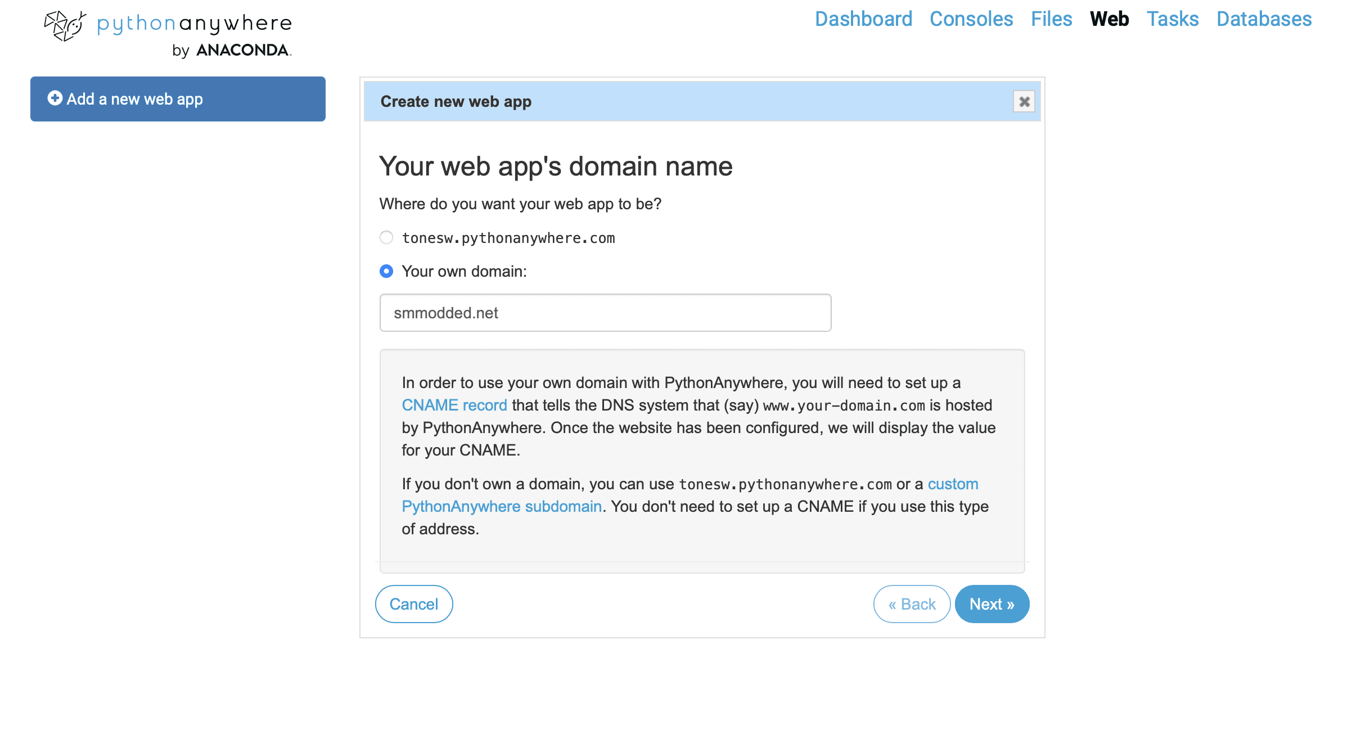Select the Your own domain radio button
The height and width of the screenshot is (748, 1361).
tap(386, 272)
